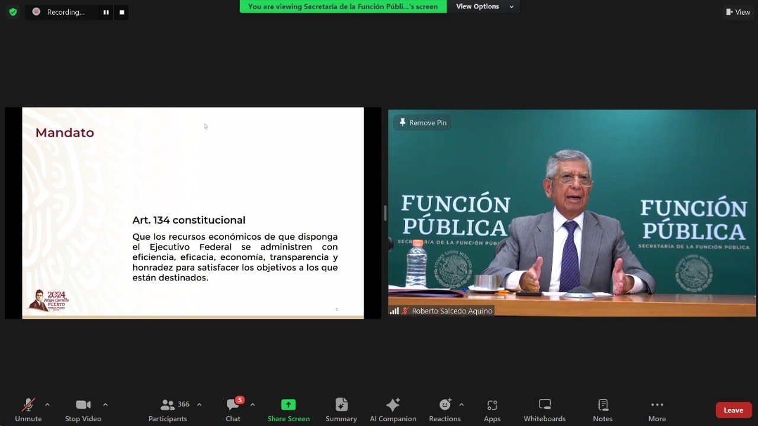
Task: Stop the video camera
Action: coord(83,410)
